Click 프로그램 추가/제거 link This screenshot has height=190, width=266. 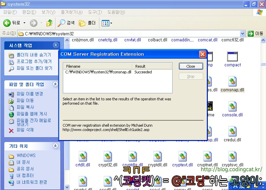(34, 62)
